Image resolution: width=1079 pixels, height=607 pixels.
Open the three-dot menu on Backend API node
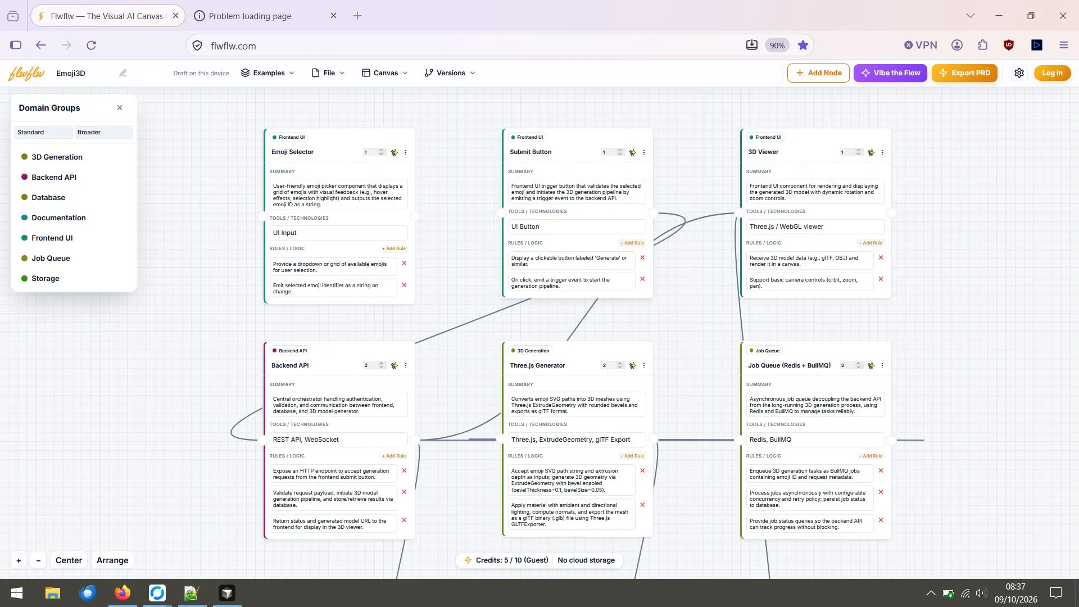(x=406, y=365)
